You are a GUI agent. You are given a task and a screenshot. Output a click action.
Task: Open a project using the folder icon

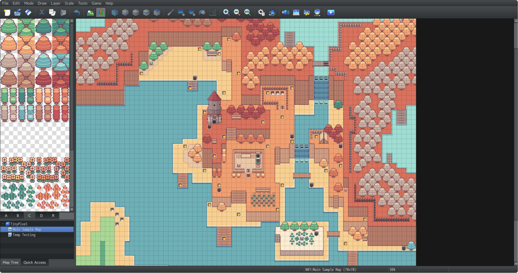point(17,13)
